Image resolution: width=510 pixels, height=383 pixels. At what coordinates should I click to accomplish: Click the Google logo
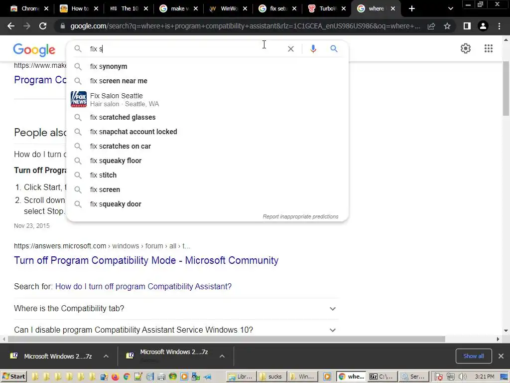[34, 50]
